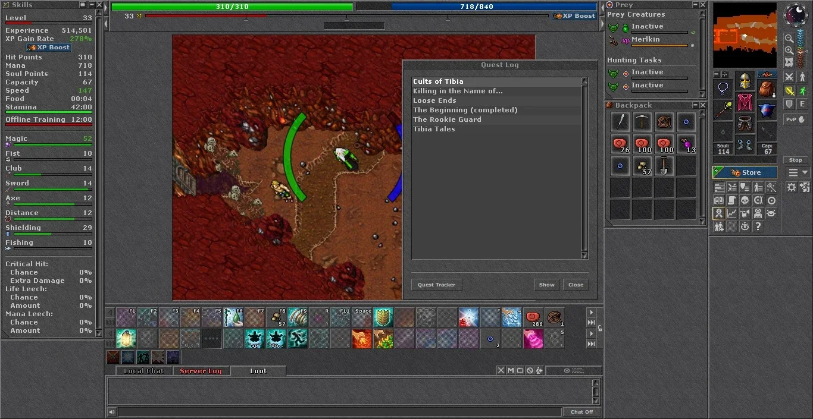Collapse the equipment panel with minus button

point(717,75)
